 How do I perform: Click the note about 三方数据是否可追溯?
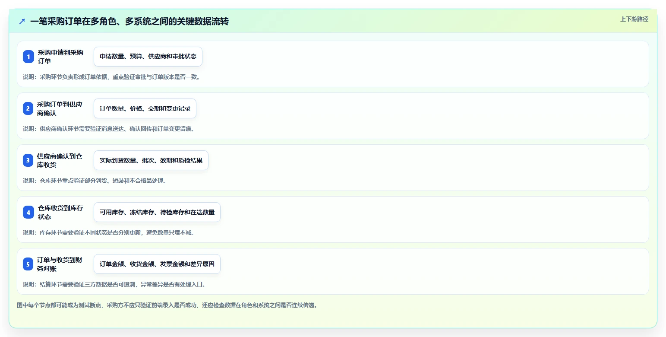114,284
